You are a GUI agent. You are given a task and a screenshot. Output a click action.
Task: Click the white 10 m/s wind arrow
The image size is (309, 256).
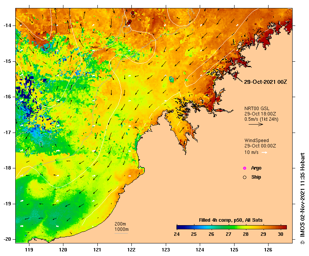pos(264,153)
